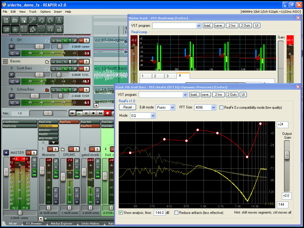304x228 pixels.
Task: Enable ReaFir 0.x compatibility mode checkbox
Action: (x=222, y=108)
